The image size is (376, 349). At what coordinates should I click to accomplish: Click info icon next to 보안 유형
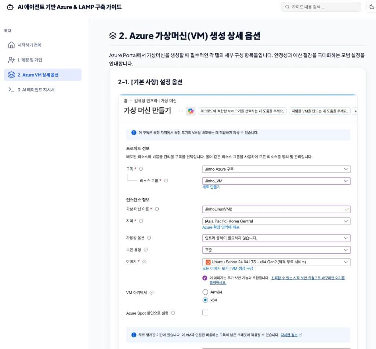(145, 250)
